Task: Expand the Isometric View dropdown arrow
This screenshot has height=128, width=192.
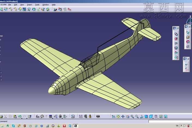Action: pos(153,118)
